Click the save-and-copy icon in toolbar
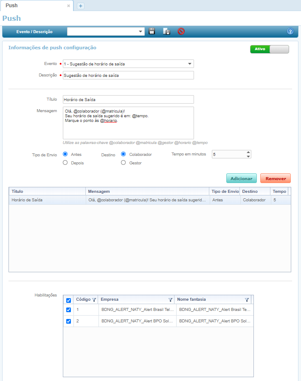 pyautogui.click(x=167, y=31)
